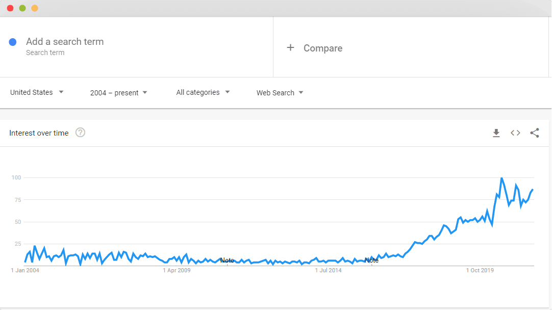Download the interest over time CSV
This screenshot has height=310, width=552.
(x=496, y=133)
